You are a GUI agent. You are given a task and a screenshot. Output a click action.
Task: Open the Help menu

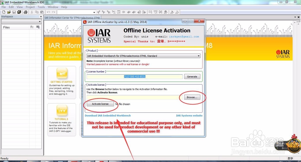coord(64,7)
